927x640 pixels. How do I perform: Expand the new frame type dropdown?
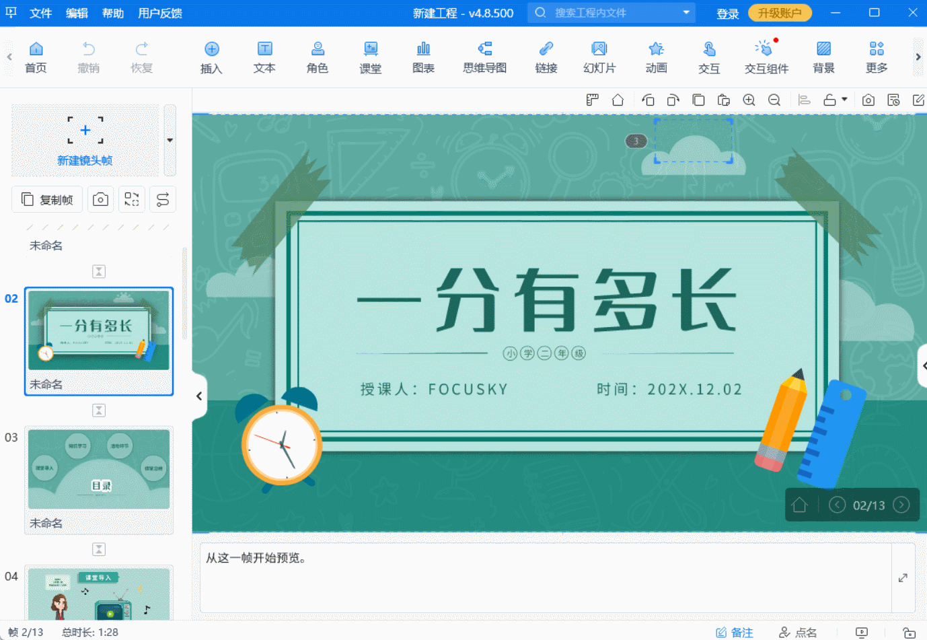click(170, 140)
